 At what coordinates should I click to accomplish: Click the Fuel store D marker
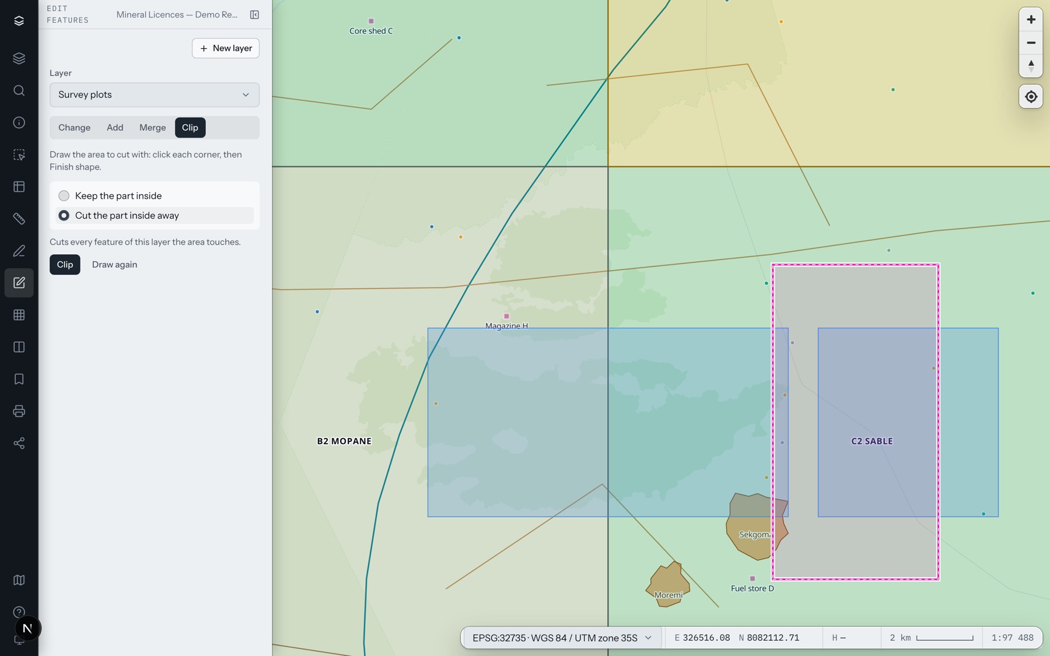click(x=752, y=578)
